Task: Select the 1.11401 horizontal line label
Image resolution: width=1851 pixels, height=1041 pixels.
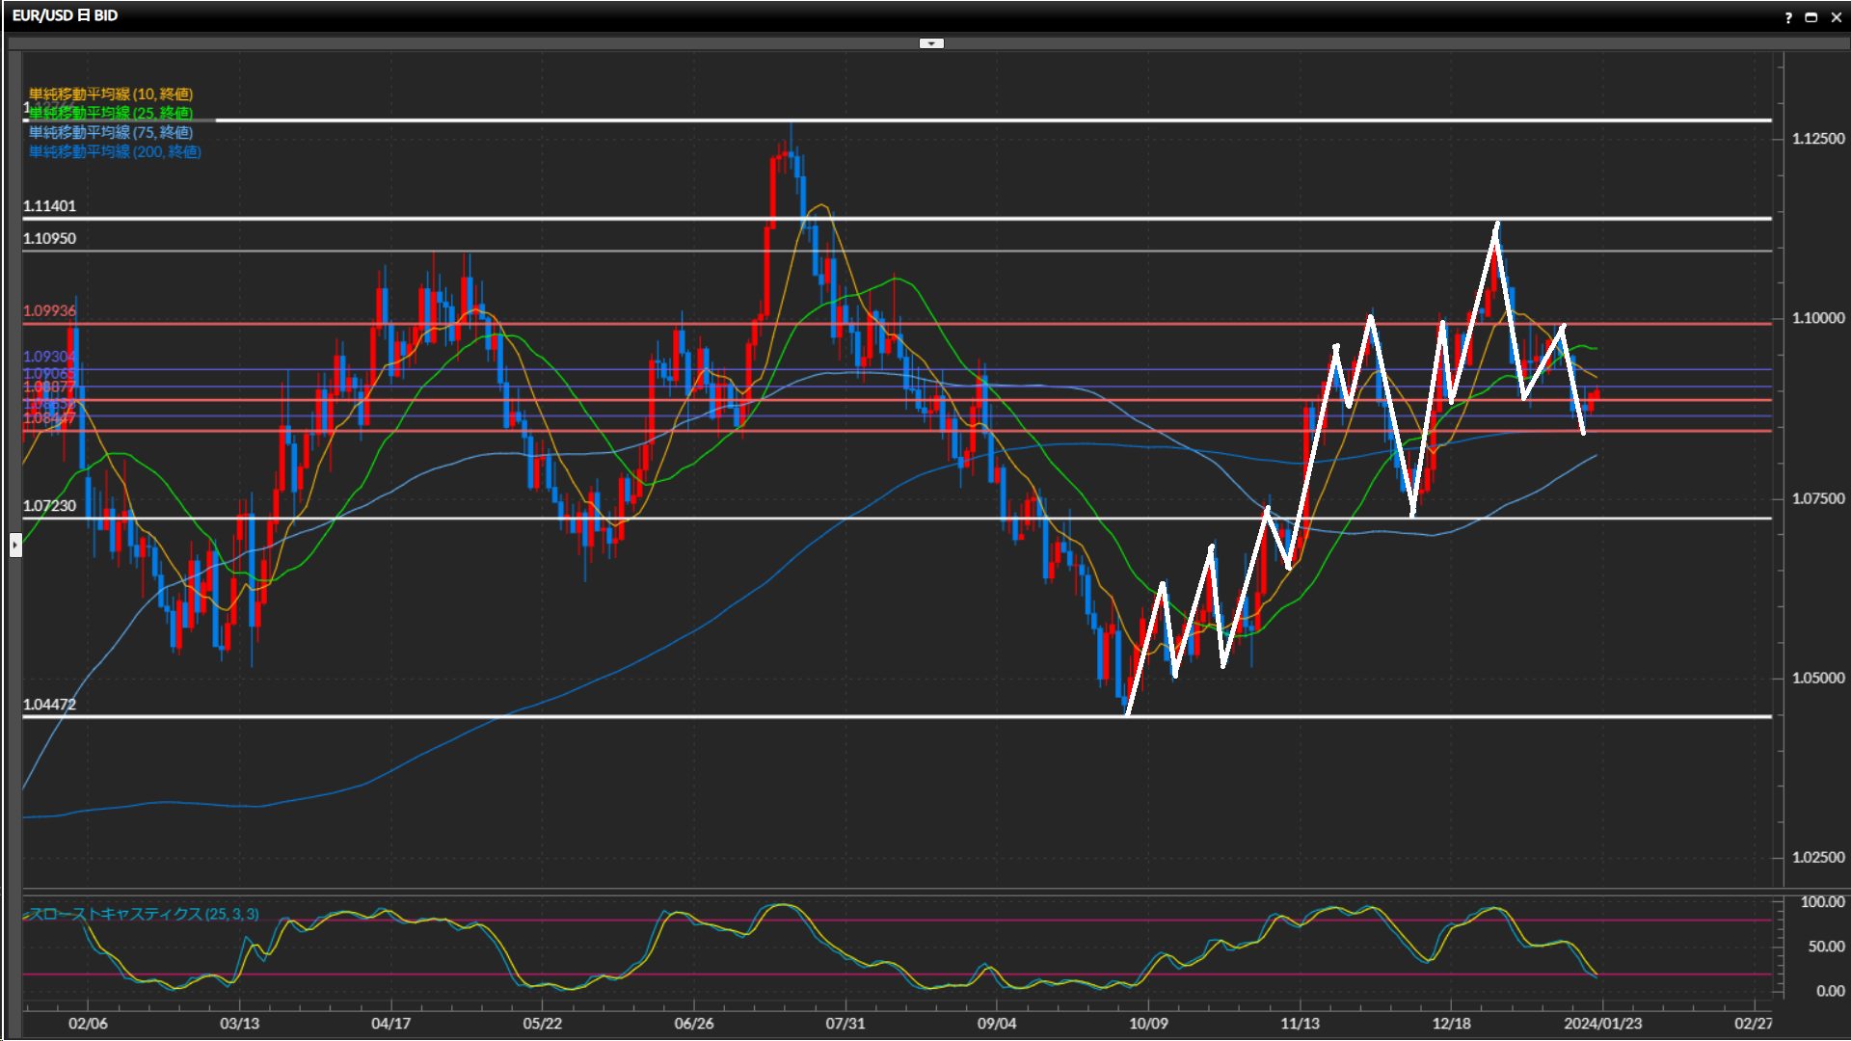Action: click(x=49, y=205)
